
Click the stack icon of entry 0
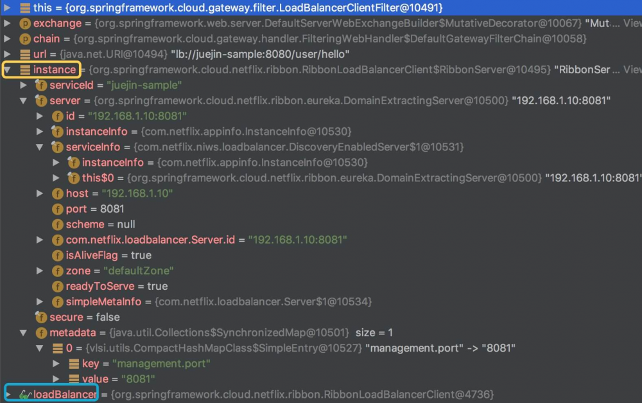tap(58, 348)
